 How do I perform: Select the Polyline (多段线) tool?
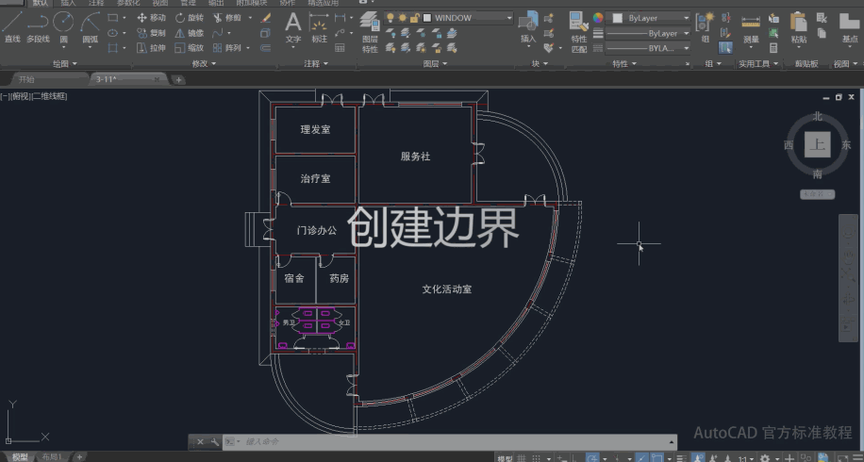pyautogui.click(x=38, y=26)
